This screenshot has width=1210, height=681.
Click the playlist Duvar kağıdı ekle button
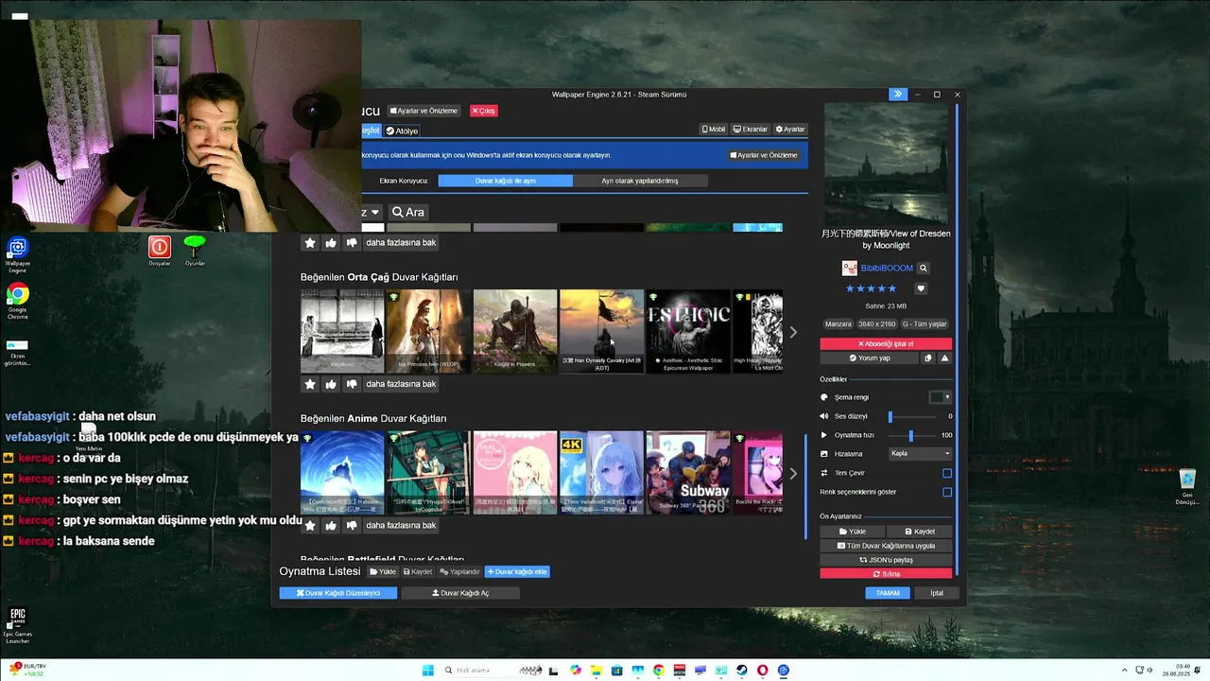pos(517,571)
